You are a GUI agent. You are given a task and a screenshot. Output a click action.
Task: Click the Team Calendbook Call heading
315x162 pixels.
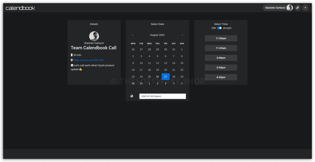(94, 48)
